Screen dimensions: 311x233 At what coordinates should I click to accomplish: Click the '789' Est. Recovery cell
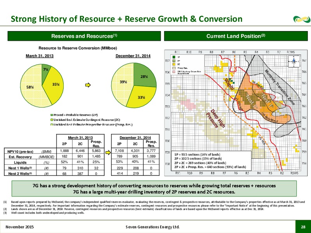click(119, 156)
